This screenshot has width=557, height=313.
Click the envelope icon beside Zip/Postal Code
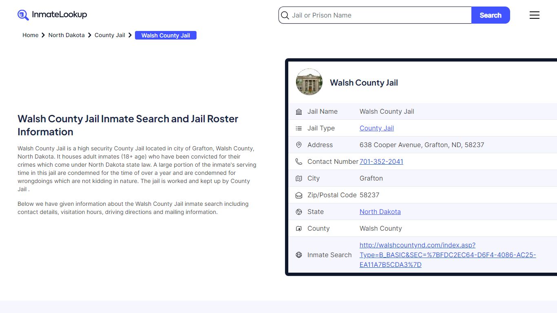click(299, 195)
